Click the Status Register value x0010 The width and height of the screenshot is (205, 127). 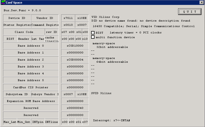pos(68,25)
